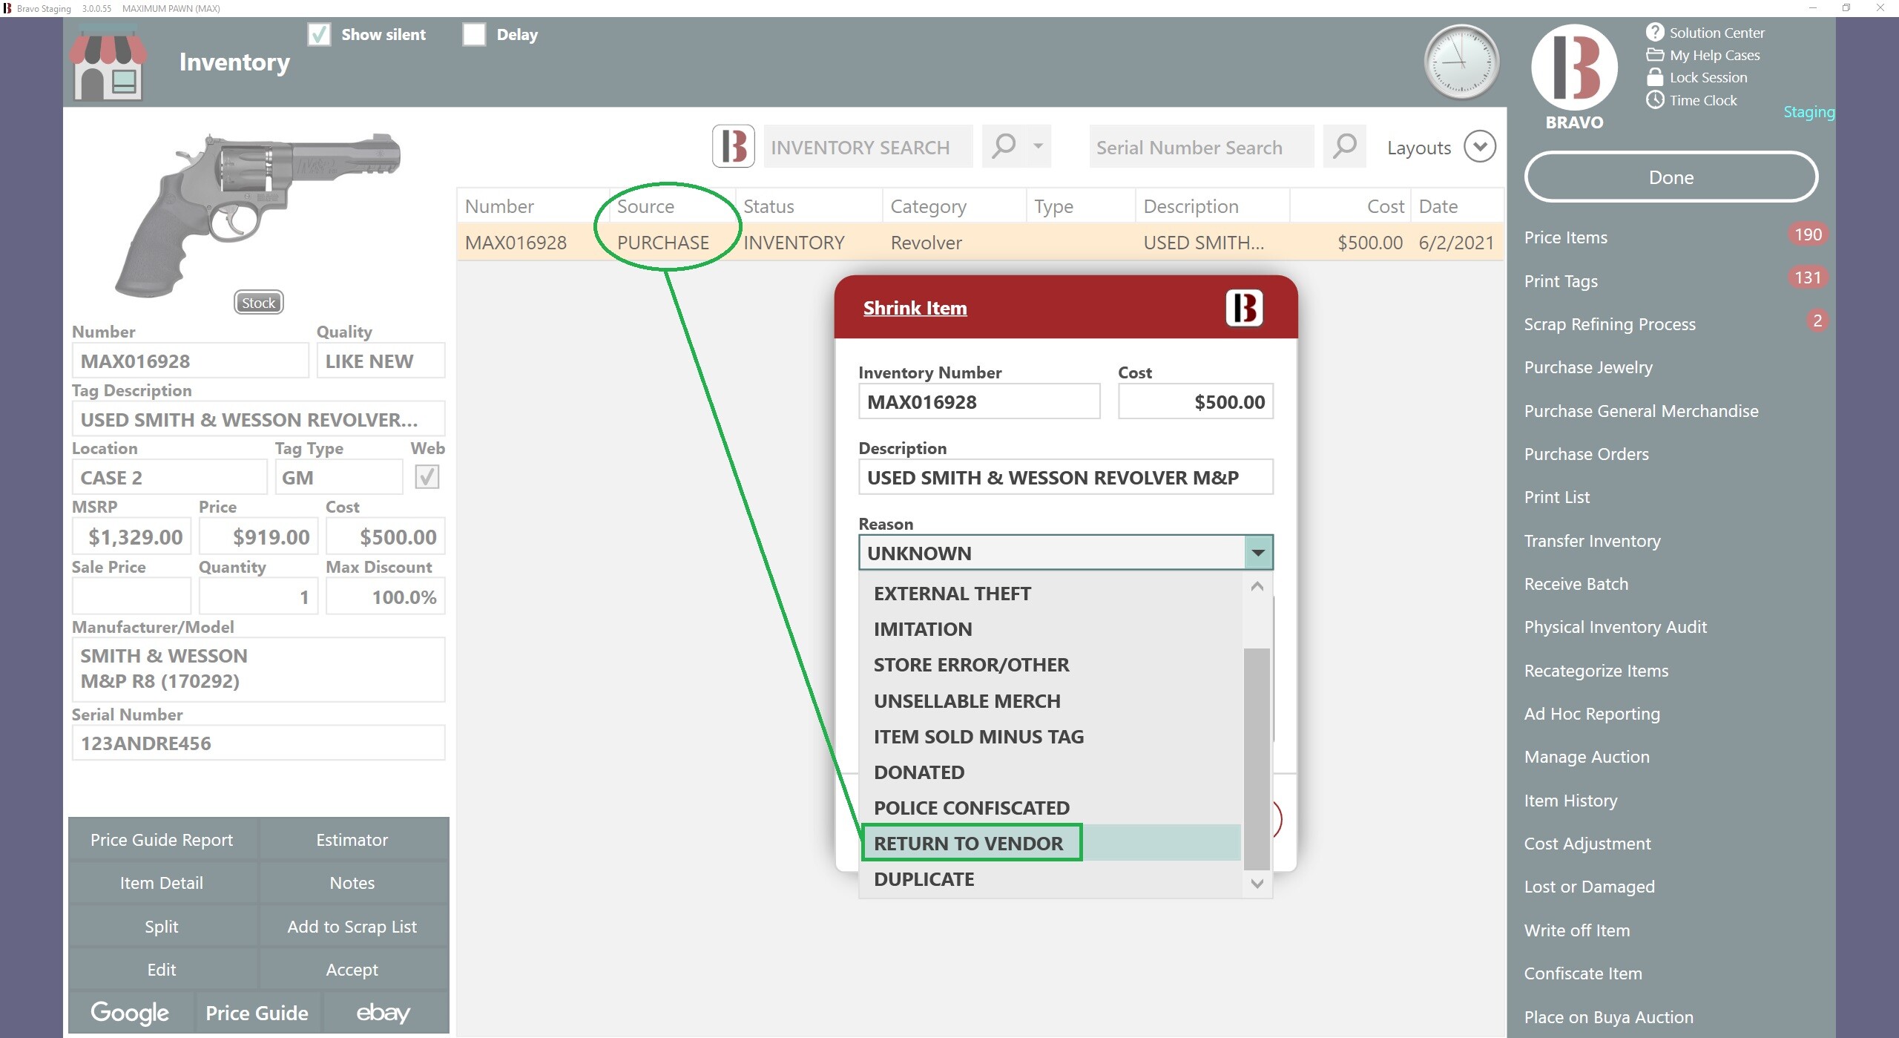This screenshot has height=1038, width=1899.
Task: Click the Reason list scrollbar thumb
Action: [x=1257, y=758]
